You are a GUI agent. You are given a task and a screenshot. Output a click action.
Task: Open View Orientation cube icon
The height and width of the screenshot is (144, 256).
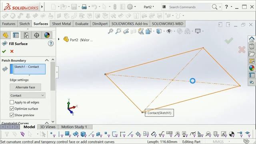[148, 31]
